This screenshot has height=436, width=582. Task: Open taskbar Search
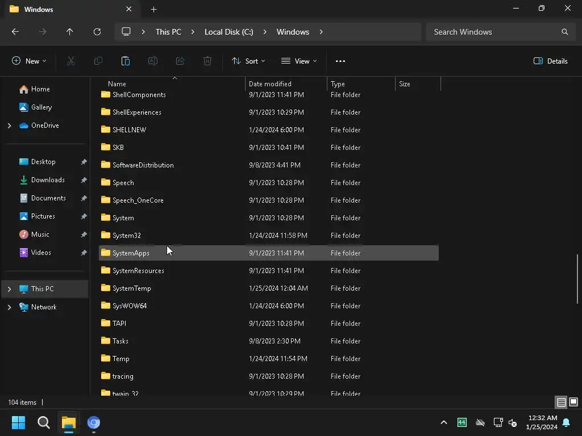tap(43, 422)
